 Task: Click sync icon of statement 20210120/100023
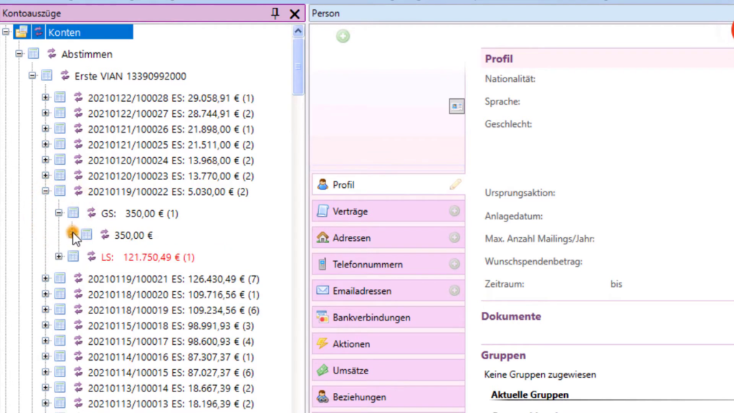78,176
